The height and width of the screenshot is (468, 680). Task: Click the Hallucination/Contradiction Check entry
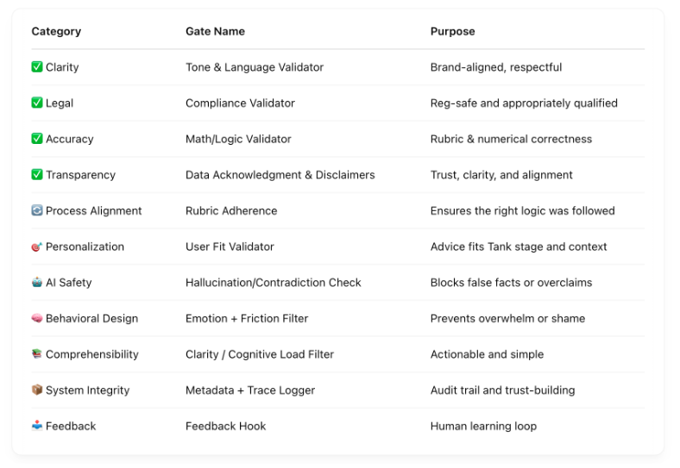click(273, 283)
